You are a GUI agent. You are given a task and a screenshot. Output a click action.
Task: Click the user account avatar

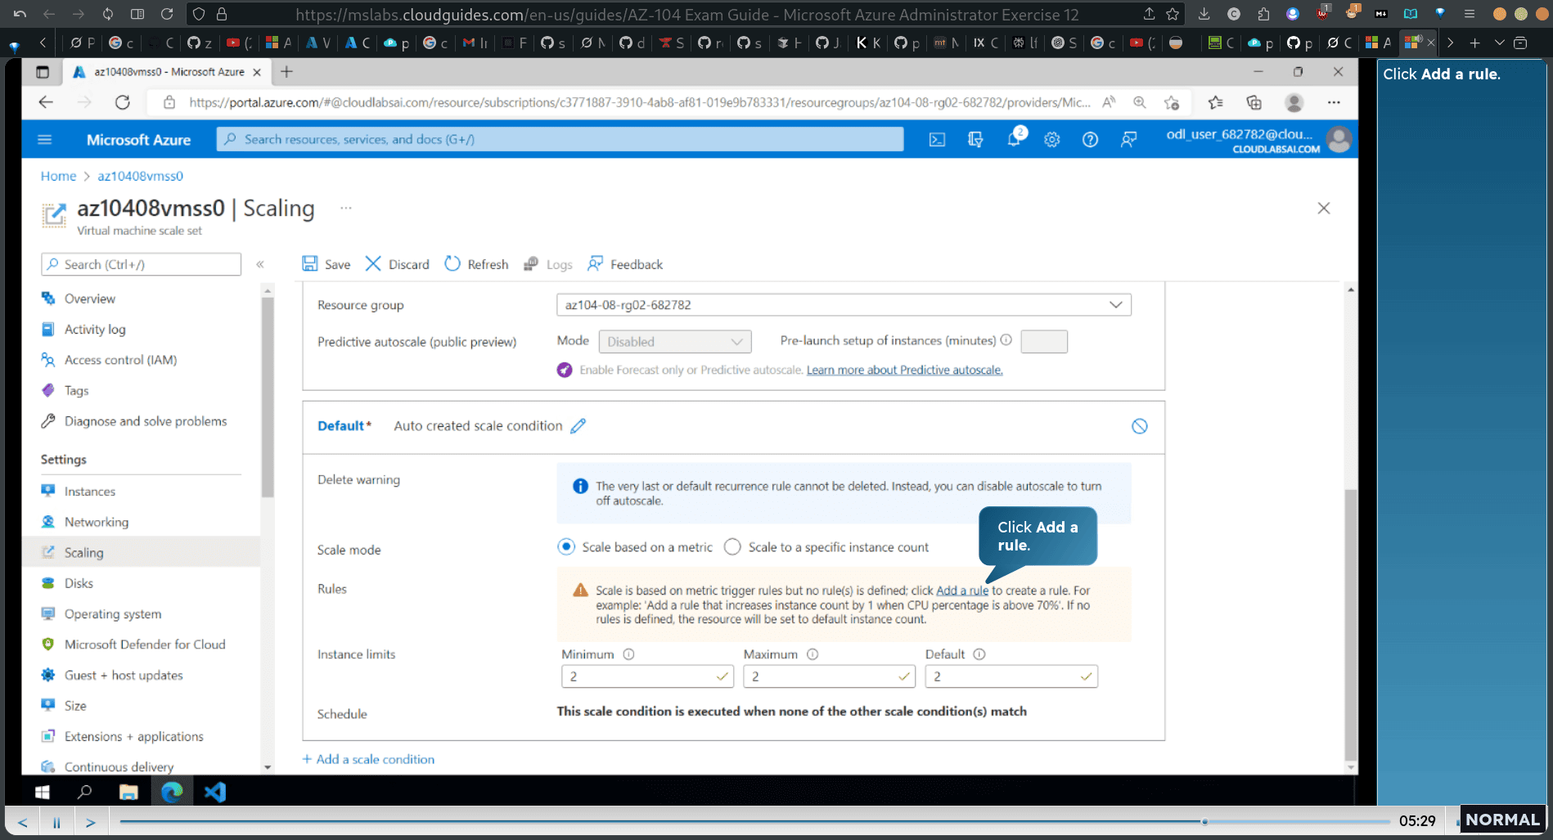pyautogui.click(x=1339, y=140)
